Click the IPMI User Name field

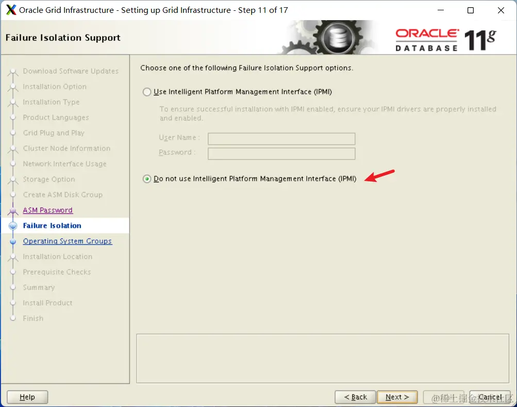[281, 139]
